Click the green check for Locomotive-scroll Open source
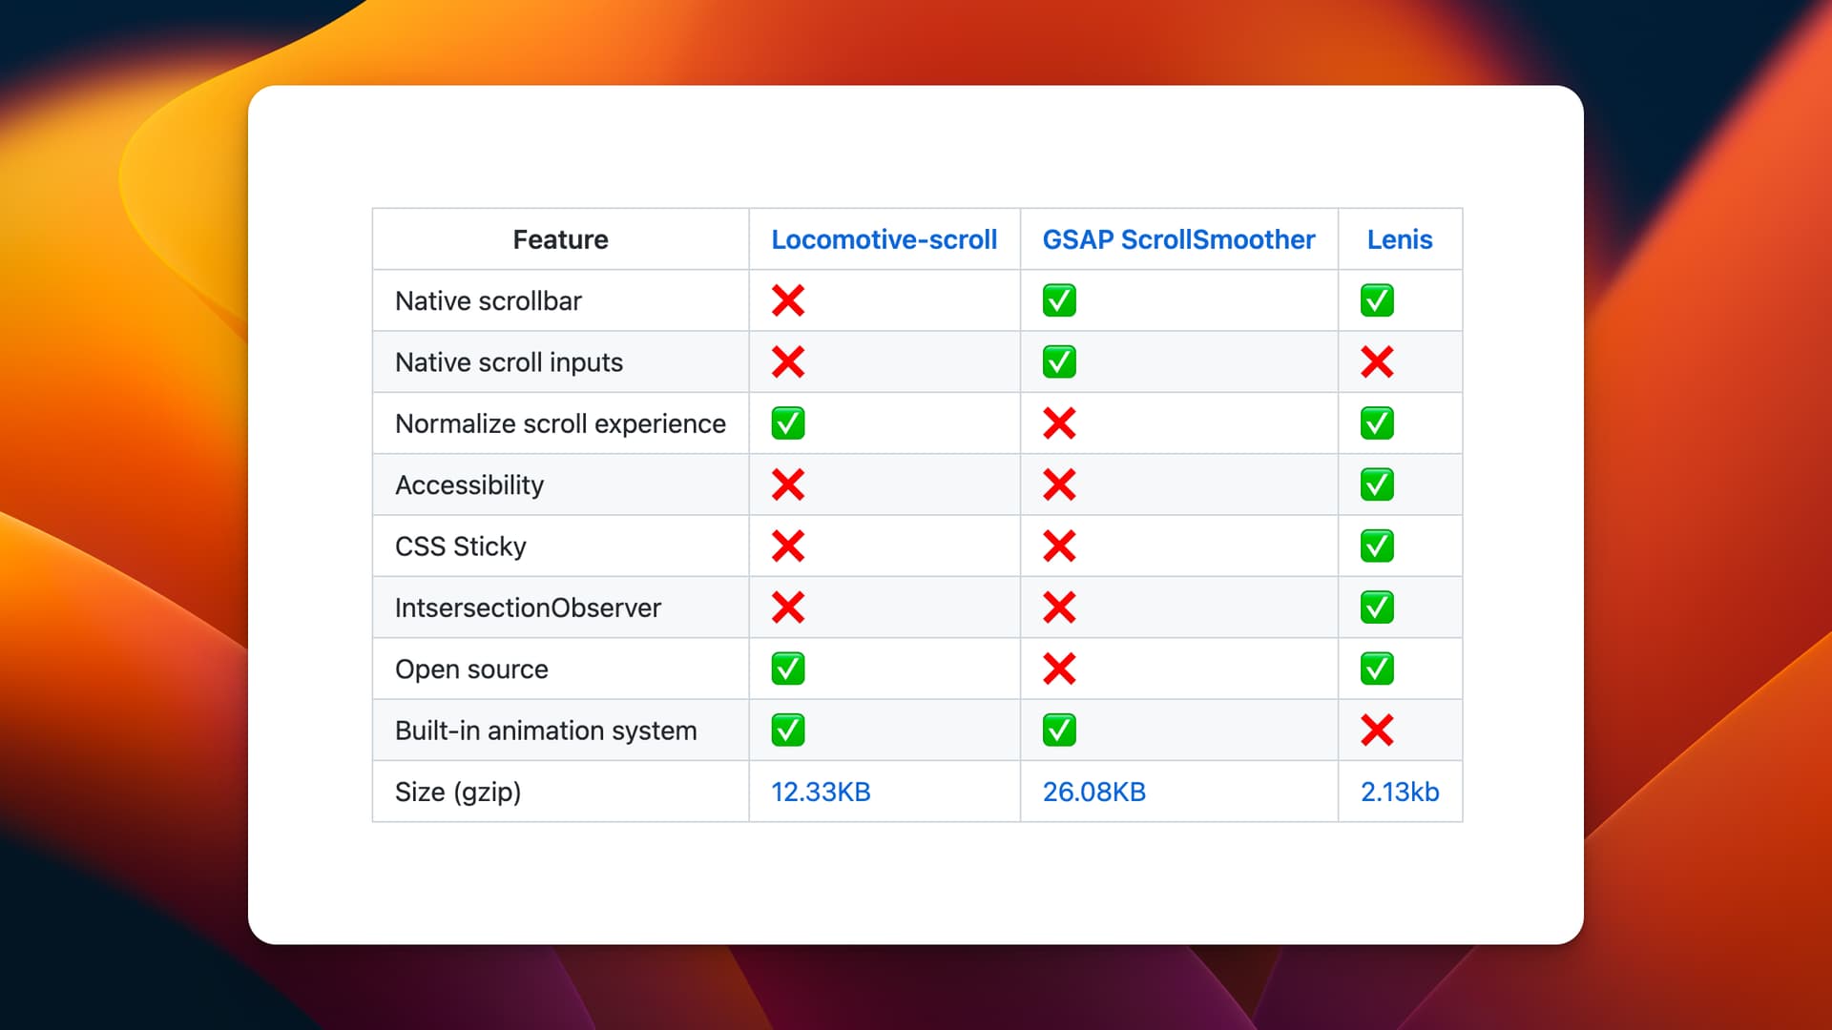Image resolution: width=1832 pixels, height=1030 pixels. pyautogui.click(x=788, y=669)
